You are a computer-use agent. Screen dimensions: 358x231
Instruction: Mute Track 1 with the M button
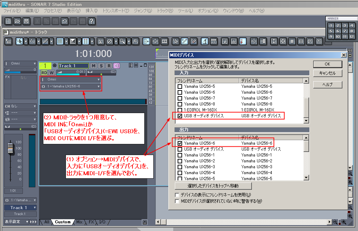93,66
